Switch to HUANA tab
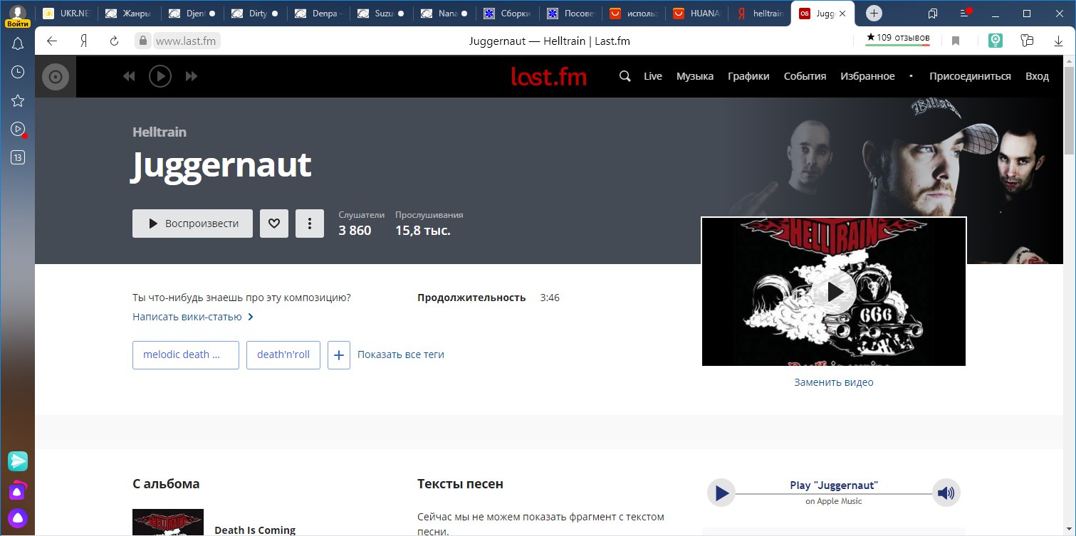 point(696,14)
